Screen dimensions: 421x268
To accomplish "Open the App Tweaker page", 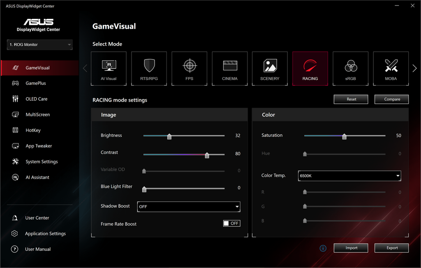I will point(39,146).
